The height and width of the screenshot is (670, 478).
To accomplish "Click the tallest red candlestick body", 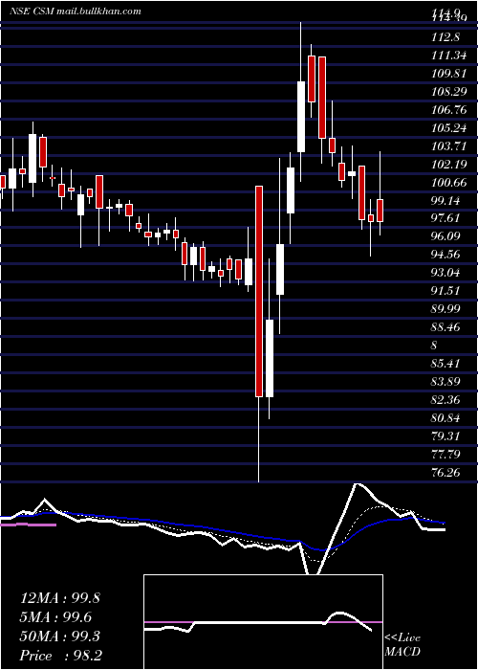I will point(259,291).
